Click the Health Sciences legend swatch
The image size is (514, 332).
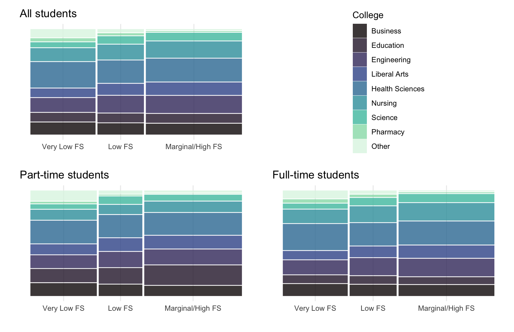[360, 88]
